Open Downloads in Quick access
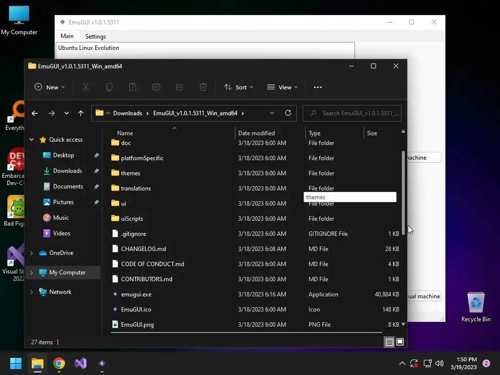Image resolution: width=500 pixels, height=375 pixels. click(67, 171)
